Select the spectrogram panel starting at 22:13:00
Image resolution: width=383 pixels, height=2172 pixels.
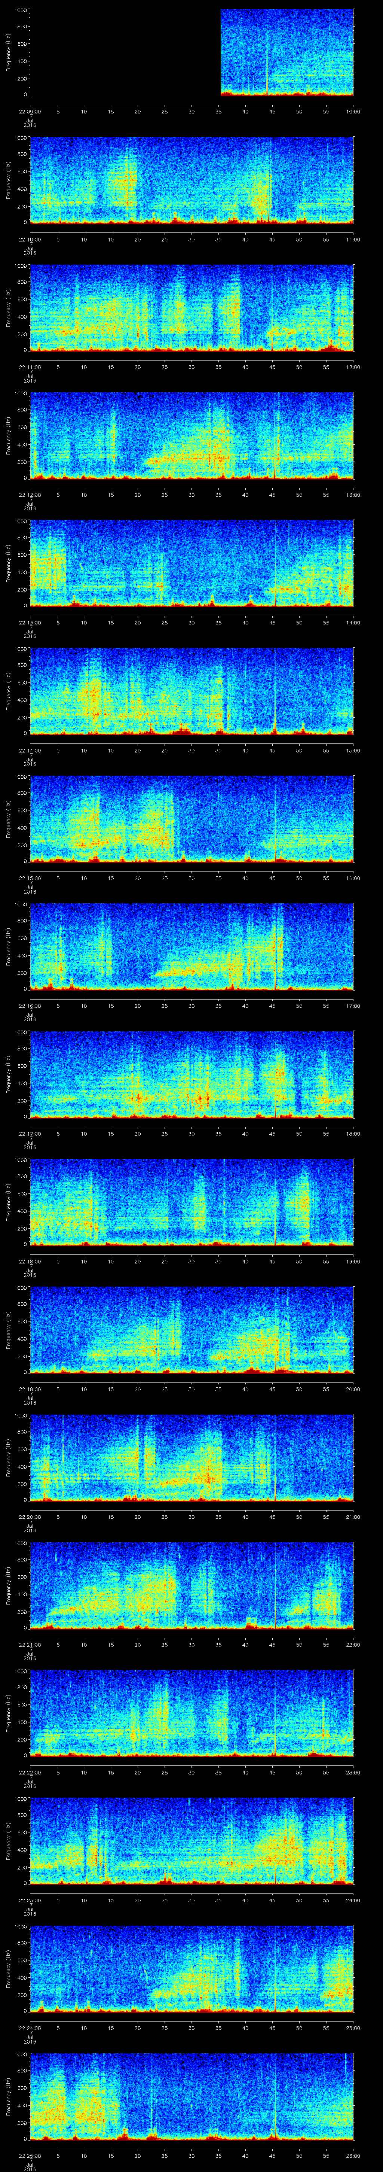[x=191, y=563]
